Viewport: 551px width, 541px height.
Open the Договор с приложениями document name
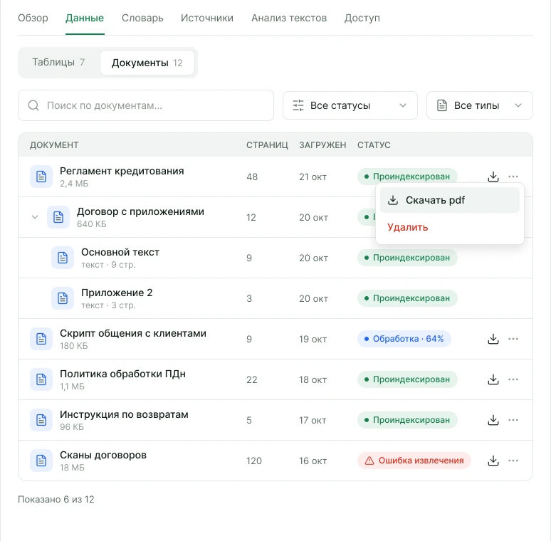coord(140,212)
